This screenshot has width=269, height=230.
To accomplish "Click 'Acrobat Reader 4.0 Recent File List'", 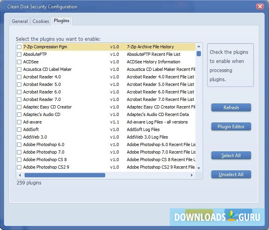I will [160, 77].
